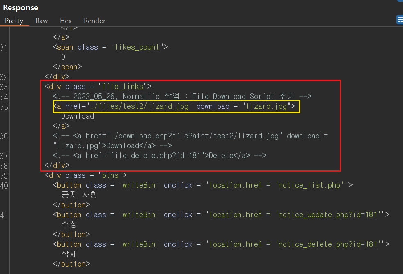Click the lizard.jpg href path in yellow box
The height and width of the screenshot is (274, 403).
139,106
